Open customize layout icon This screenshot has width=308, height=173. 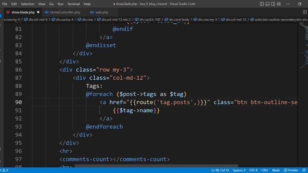279,4
